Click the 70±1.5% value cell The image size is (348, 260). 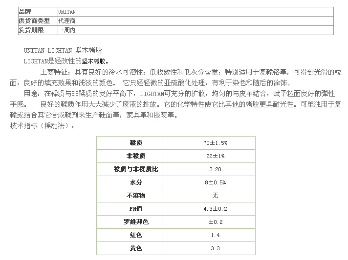tap(215, 143)
